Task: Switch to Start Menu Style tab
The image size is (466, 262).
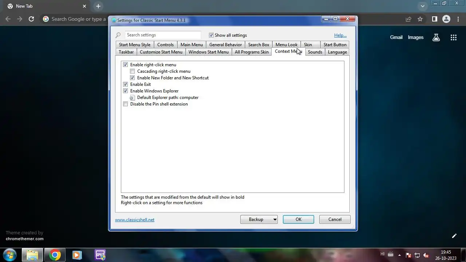Action: click(x=134, y=45)
